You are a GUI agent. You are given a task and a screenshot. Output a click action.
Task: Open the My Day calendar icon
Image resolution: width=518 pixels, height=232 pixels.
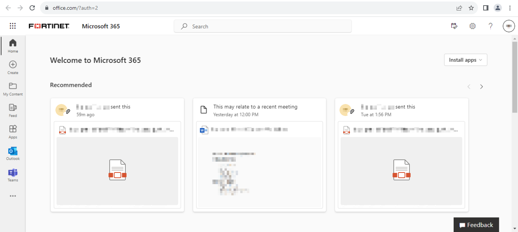(x=454, y=26)
